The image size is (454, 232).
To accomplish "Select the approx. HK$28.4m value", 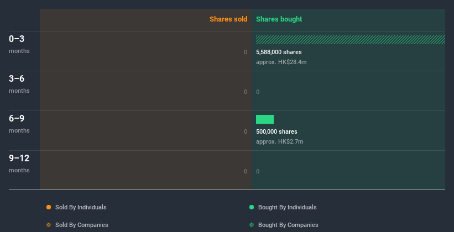I will click(281, 62).
